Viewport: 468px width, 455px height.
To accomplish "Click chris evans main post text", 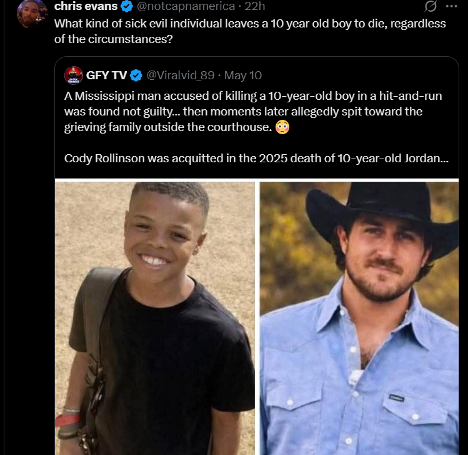I will click(250, 31).
